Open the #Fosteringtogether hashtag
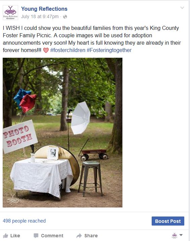 tap(109, 50)
